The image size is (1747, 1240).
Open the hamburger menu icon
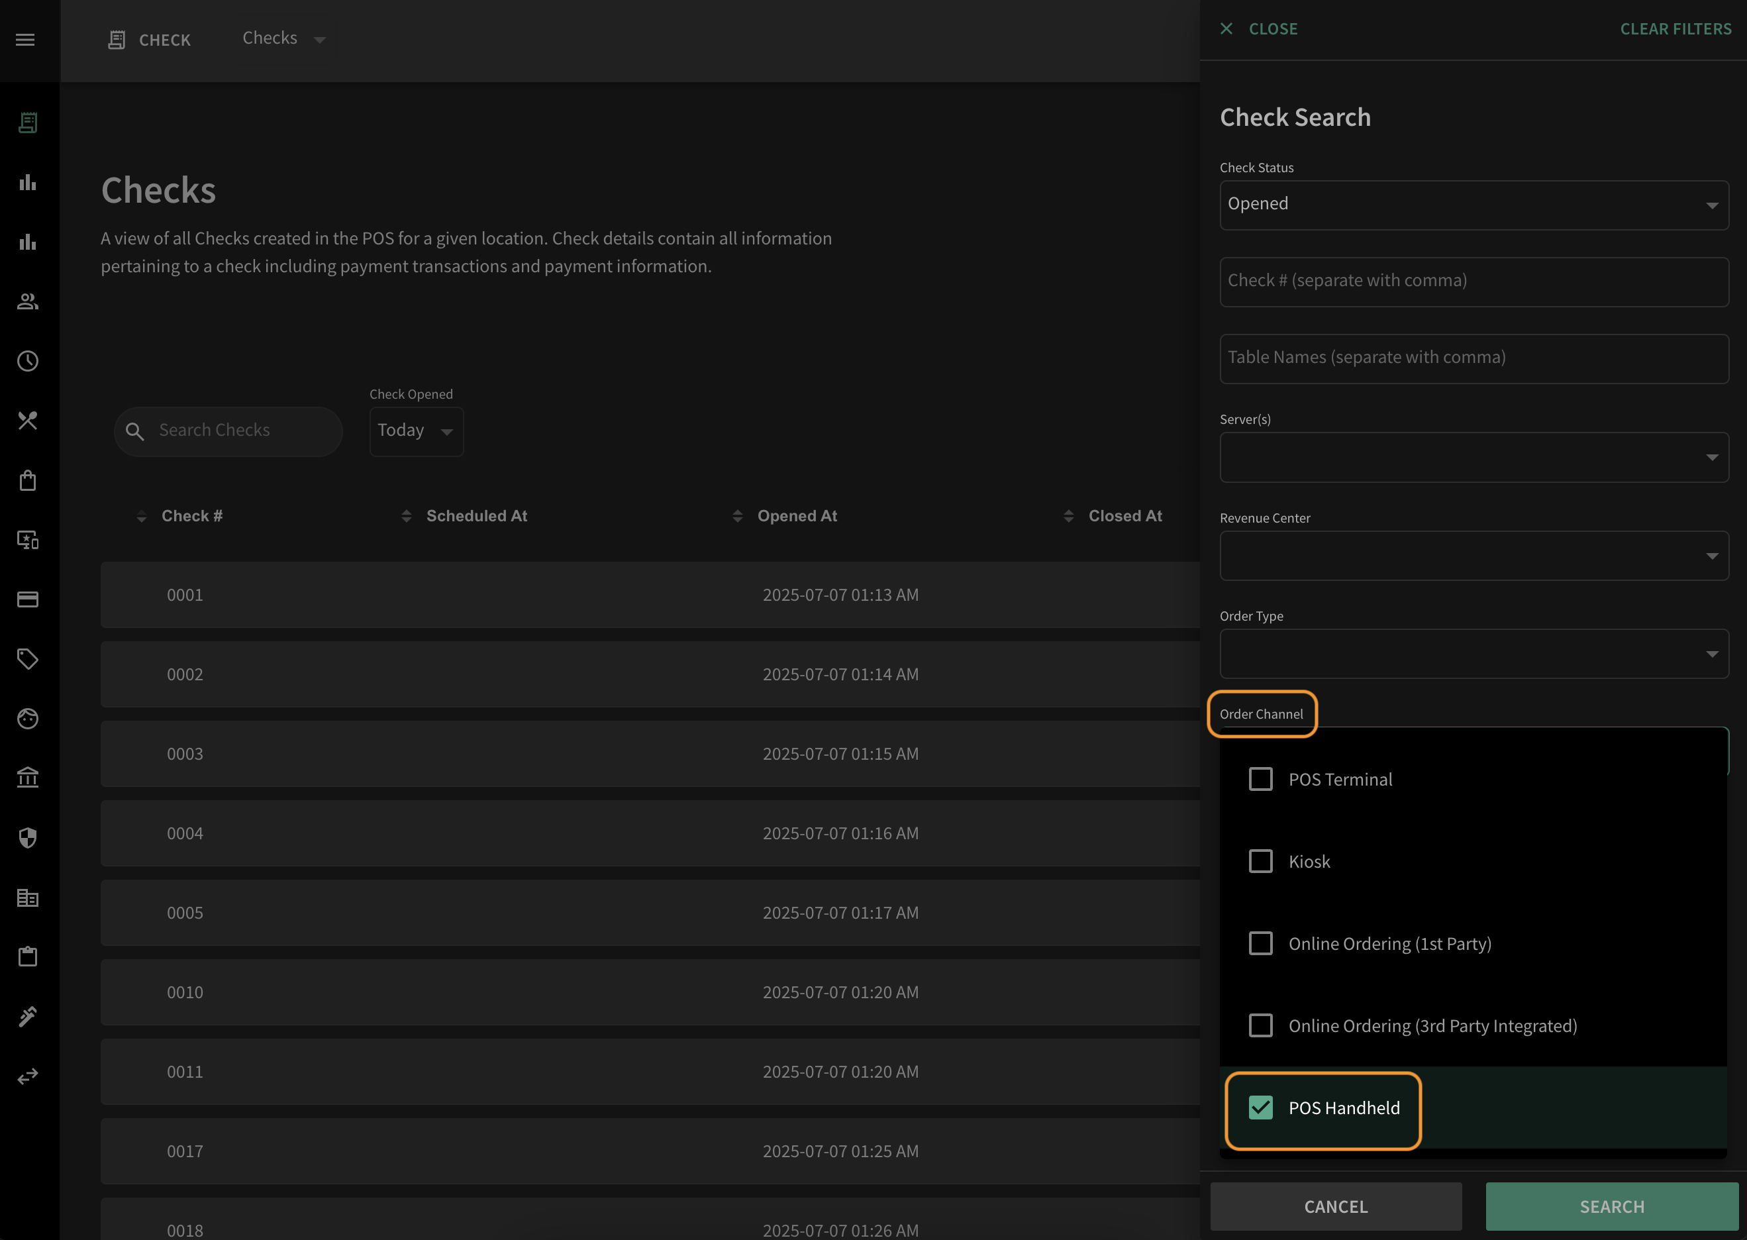(25, 40)
